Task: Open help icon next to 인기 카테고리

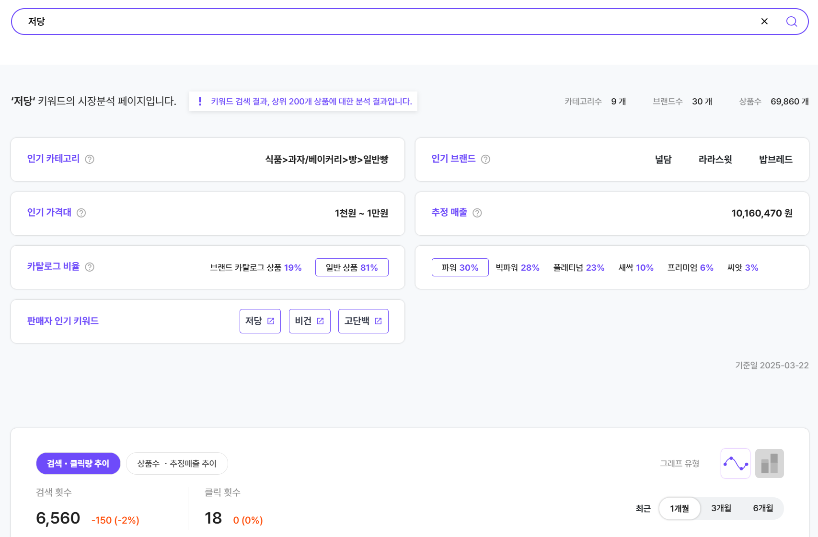Action: tap(90, 160)
